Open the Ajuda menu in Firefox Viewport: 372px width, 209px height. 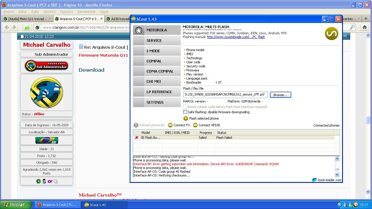[x=104, y=12]
